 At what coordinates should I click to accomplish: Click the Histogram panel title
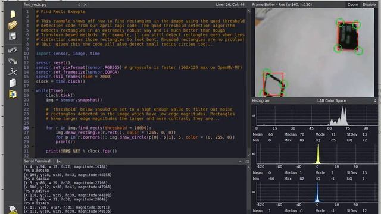261,100
